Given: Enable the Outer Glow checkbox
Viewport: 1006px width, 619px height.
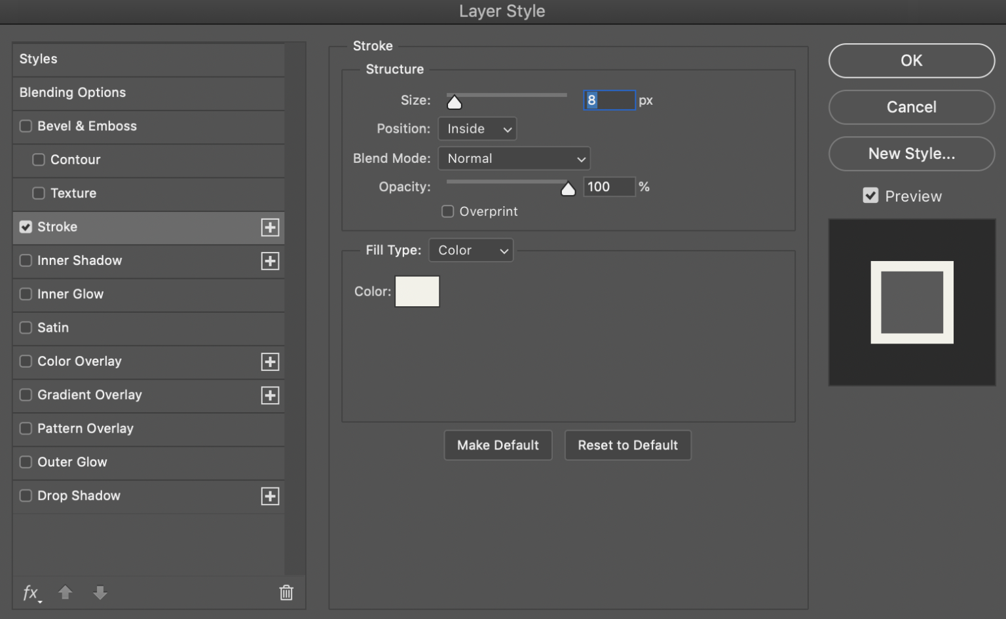Looking at the screenshot, I should tap(26, 462).
